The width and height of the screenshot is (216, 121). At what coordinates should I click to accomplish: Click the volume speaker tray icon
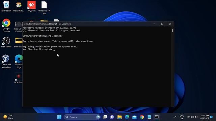(192, 117)
